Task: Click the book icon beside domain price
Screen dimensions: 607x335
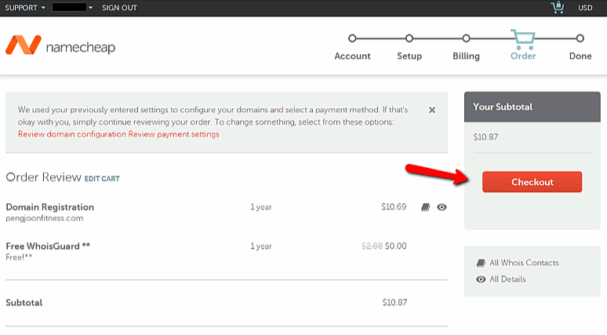Action: tap(426, 207)
